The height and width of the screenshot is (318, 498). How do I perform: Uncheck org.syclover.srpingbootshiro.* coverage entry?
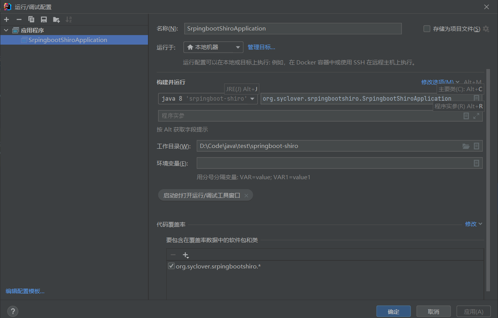(171, 266)
